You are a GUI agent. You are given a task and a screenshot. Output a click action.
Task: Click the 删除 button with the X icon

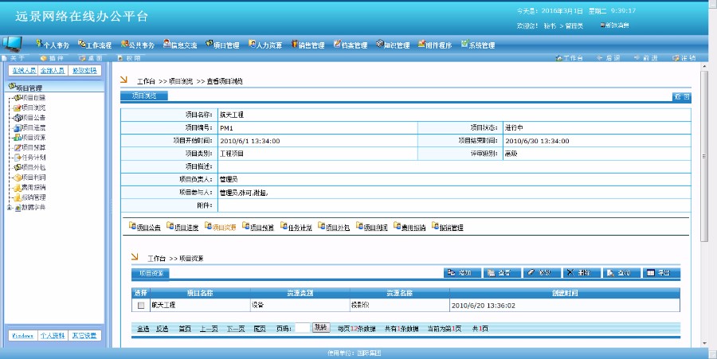[582, 273]
